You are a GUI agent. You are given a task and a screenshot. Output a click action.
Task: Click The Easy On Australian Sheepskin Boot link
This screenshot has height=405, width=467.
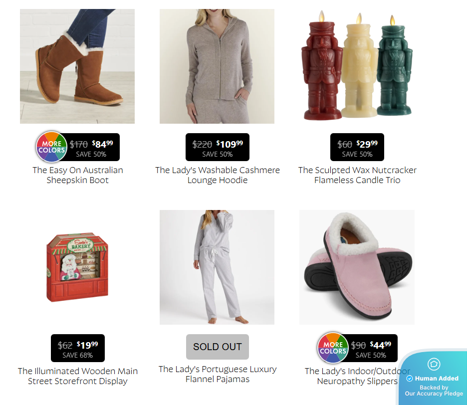pos(78,175)
